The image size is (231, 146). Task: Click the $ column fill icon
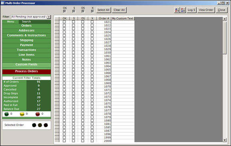point(74,11)
